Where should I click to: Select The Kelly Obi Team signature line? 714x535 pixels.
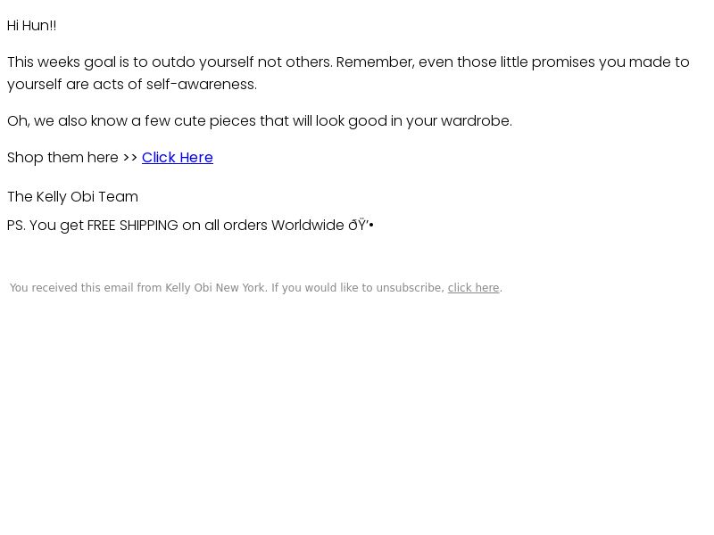pos(73,196)
